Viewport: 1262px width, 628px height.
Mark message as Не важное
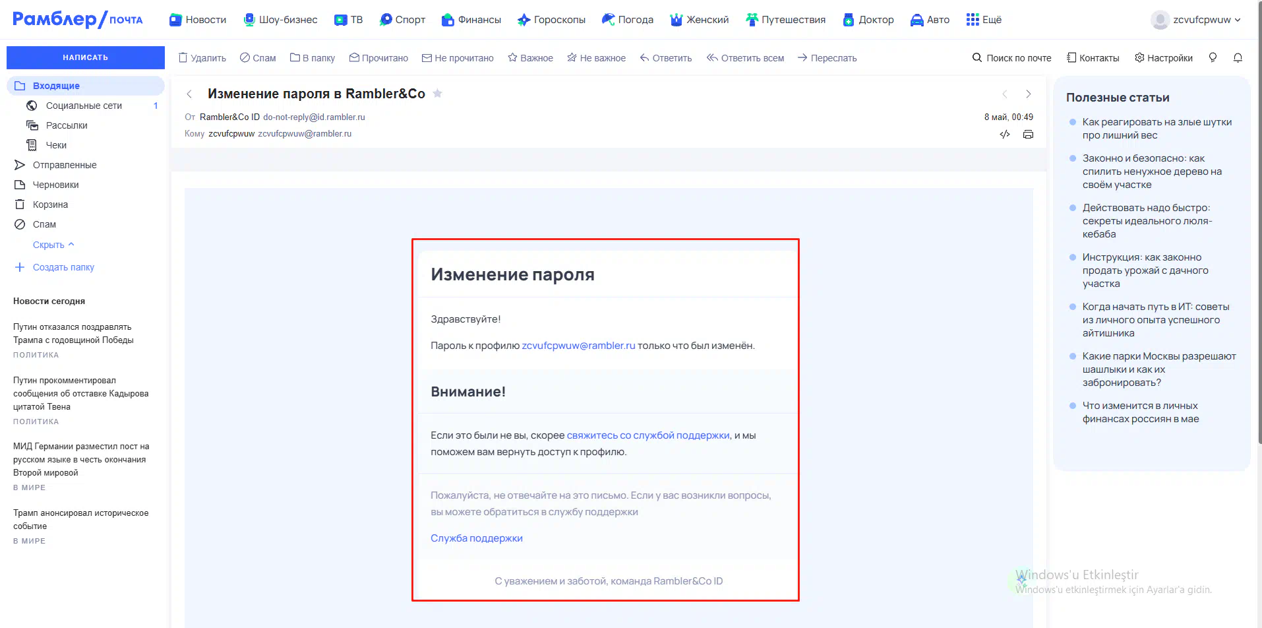596,58
